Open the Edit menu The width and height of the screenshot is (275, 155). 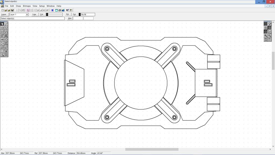(x=12, y=6)
